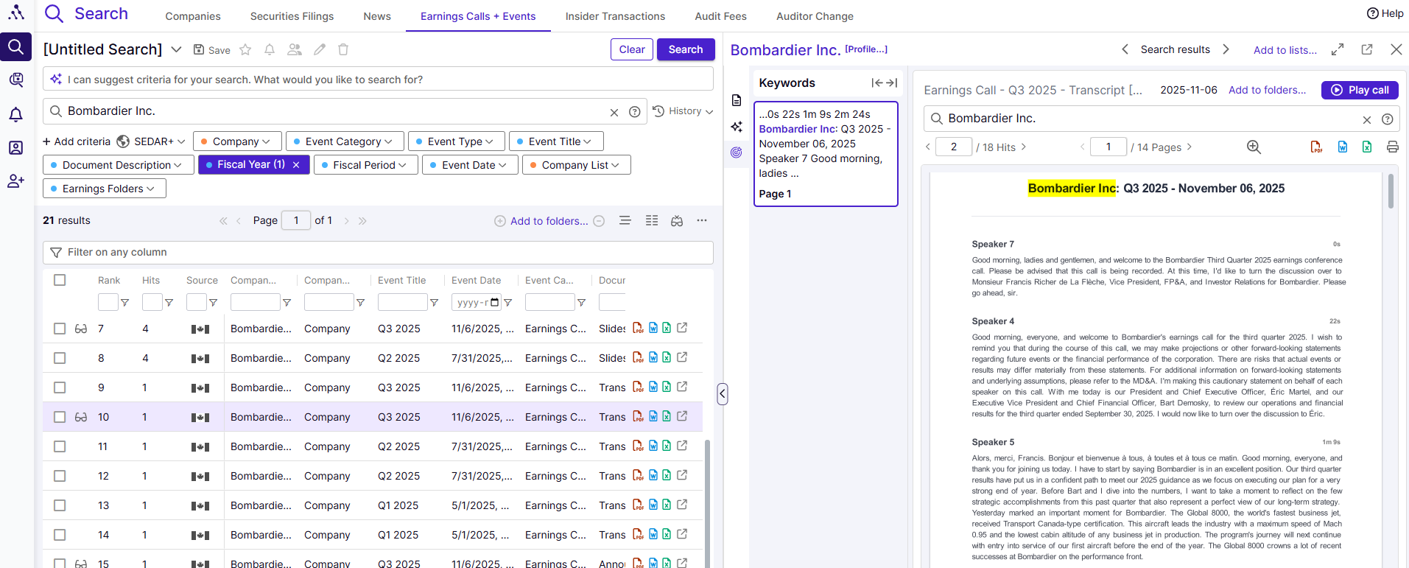Screen dimensions: 1409x568
Task: Expand the Document Description dropdown
Action: [x=119, y=165]
